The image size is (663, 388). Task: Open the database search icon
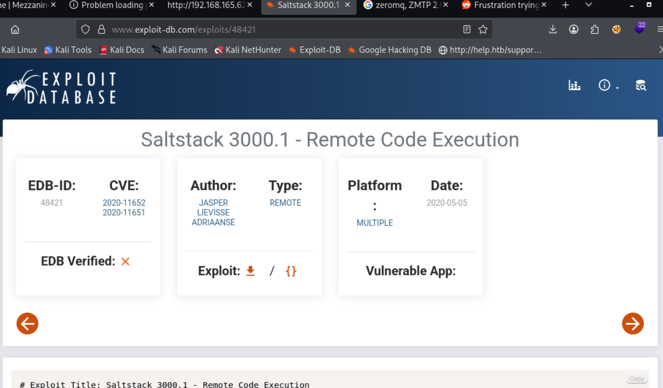641,85
